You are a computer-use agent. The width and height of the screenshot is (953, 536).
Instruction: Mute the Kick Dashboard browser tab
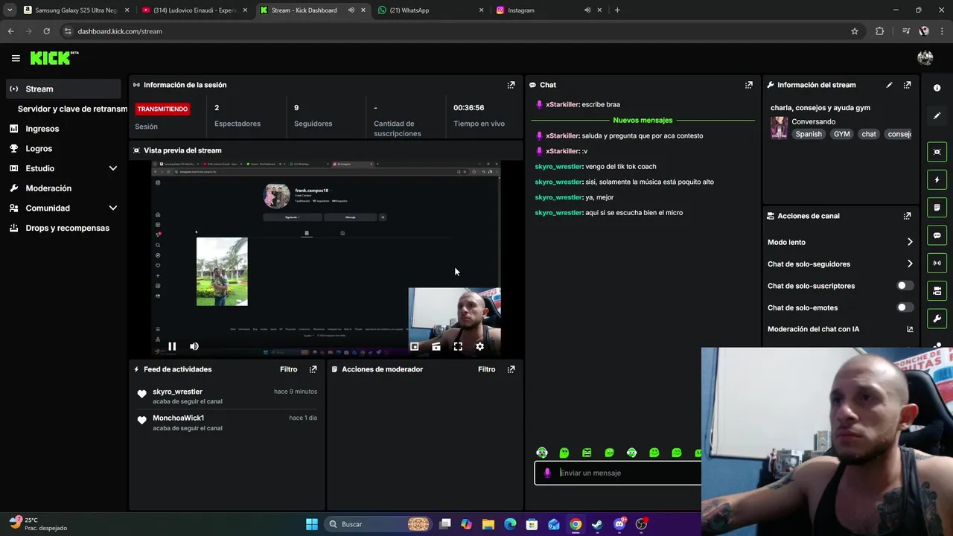[351, 10]
